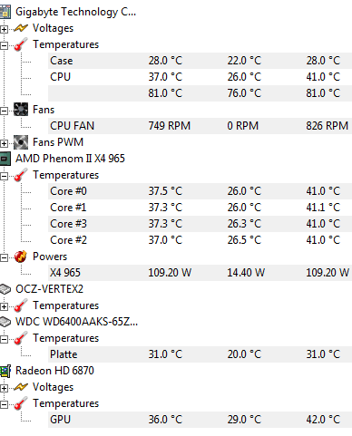Click the Core #1 41.1 °C maximum

tap(323, 208)
